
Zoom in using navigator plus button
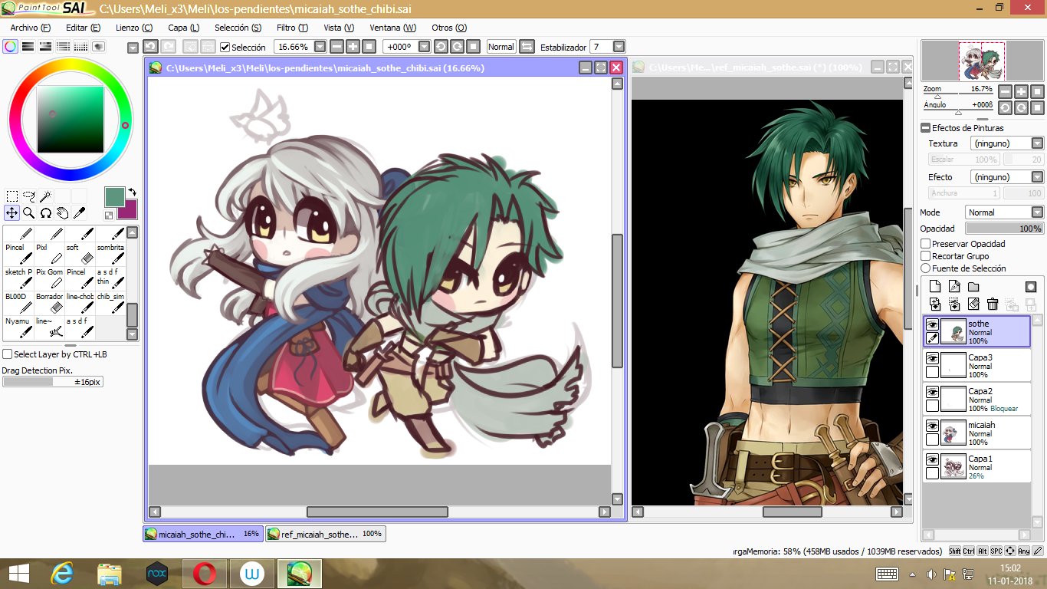1021,91
